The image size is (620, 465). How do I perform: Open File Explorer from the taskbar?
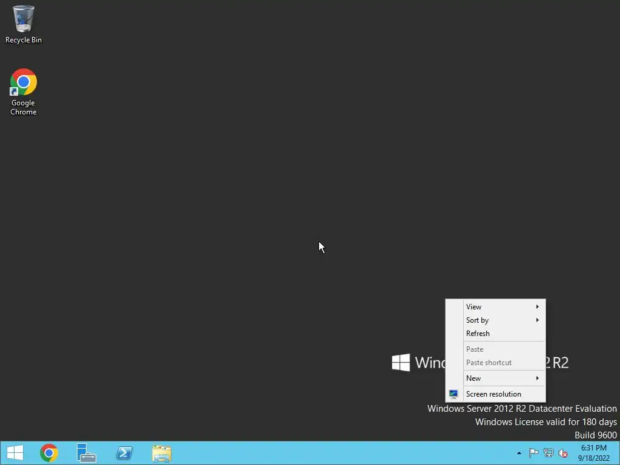pos(161,453)
